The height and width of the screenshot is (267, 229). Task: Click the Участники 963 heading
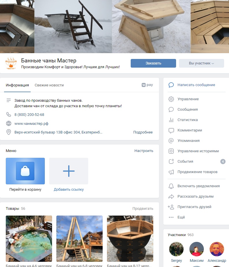click(x=181, y=235)
